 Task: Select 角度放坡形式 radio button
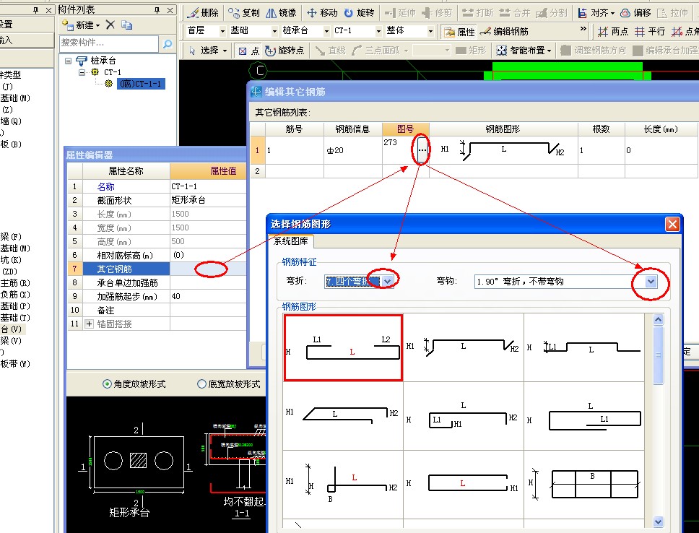coord(107,384)
